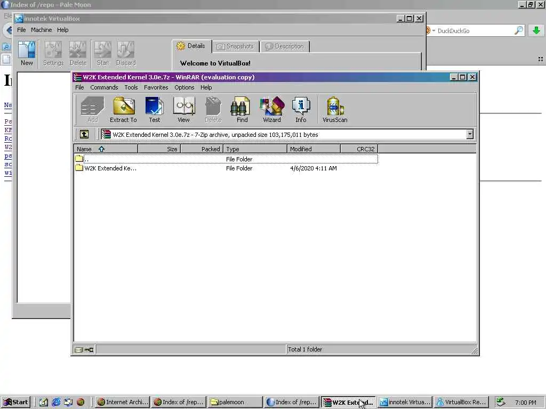Open the archive Info icon in WinRAR
Viewport: 546px width, 409px height.
[301, 109]
